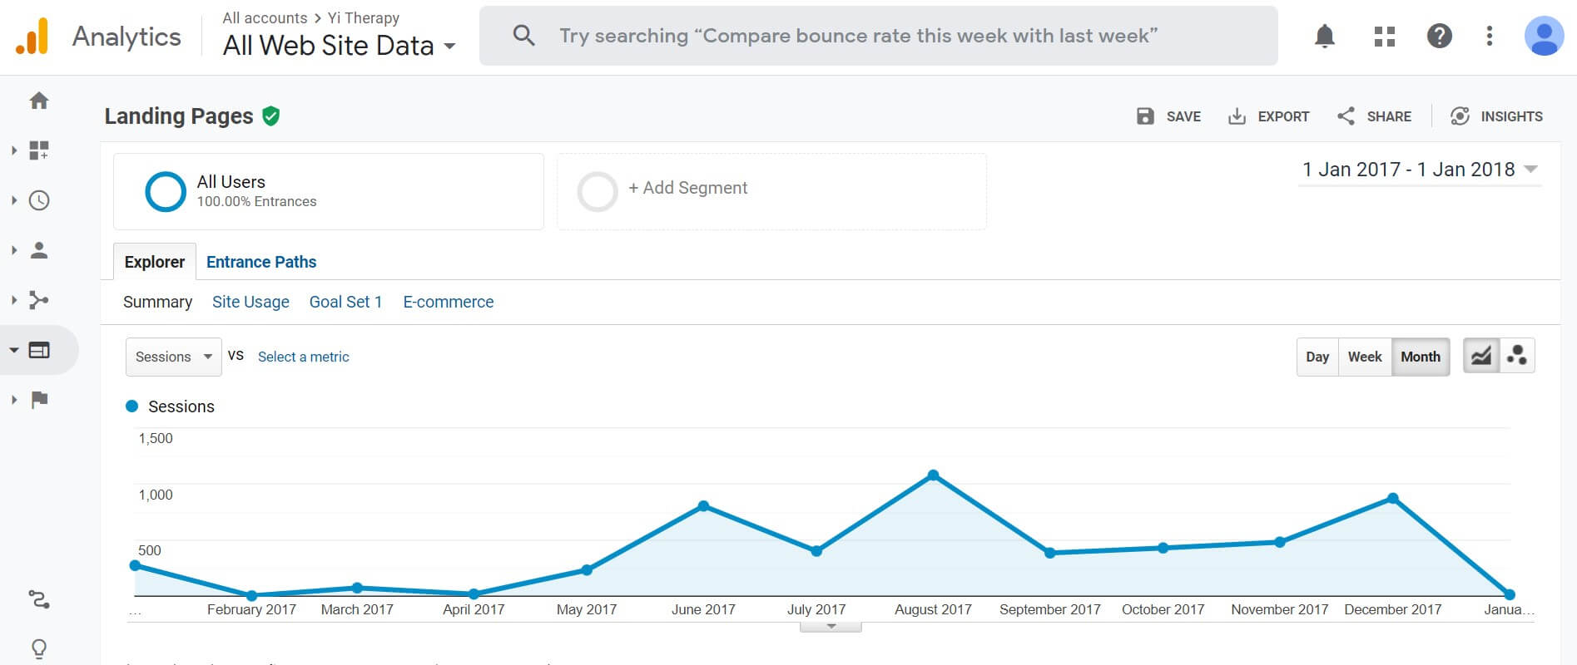Open the Audience person icon in sidebar
Viewport: 1577px width, 665px height.
39,250
